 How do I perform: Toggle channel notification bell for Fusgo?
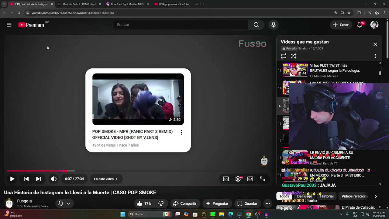[x=61, y=203]
